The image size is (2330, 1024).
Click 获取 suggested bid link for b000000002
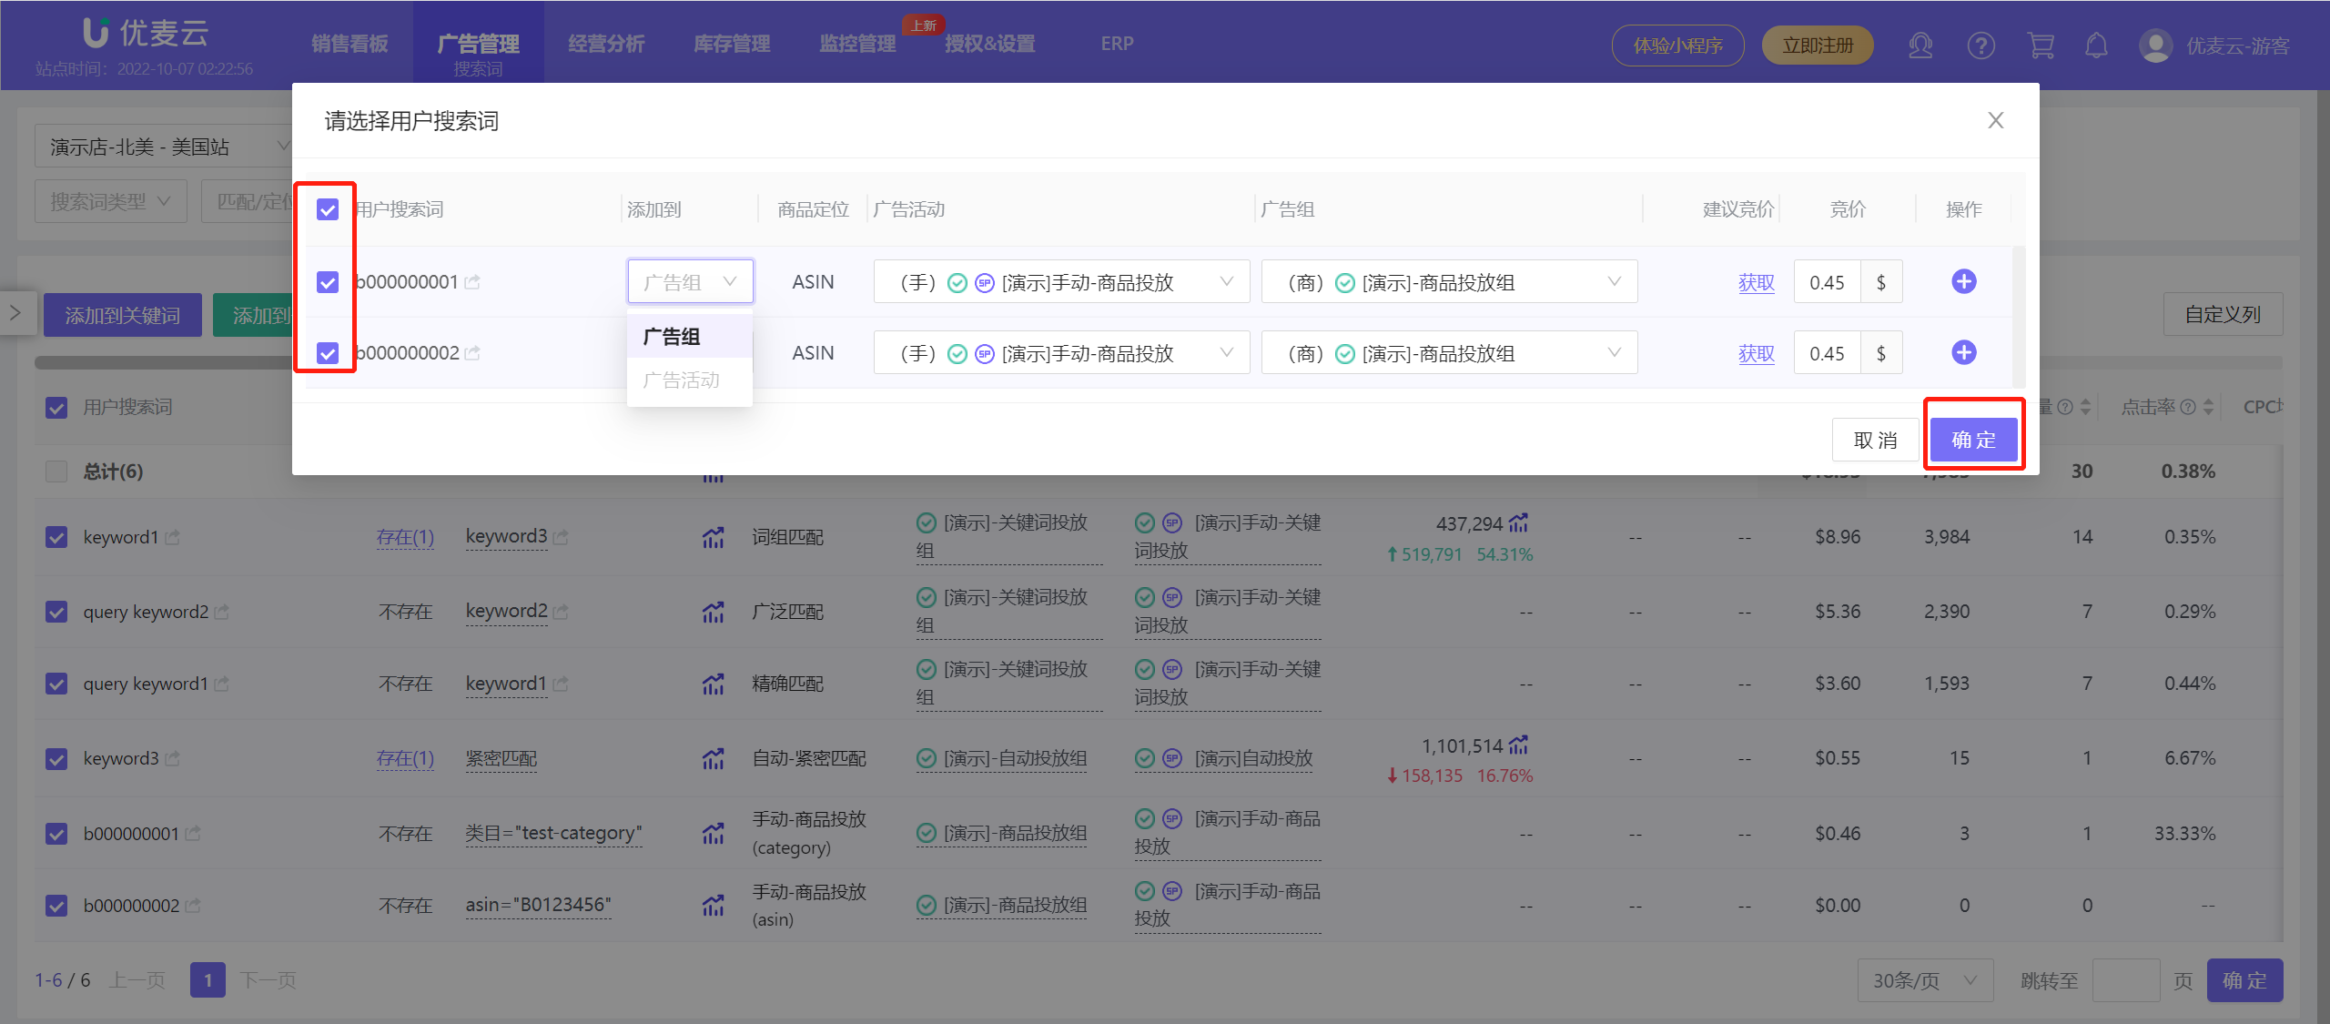click(1756, 354)
